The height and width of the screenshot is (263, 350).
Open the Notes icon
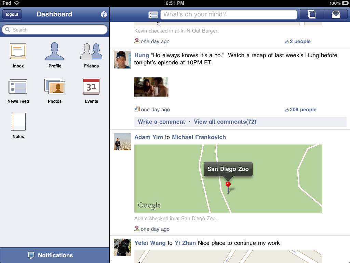tap(18, 122)
